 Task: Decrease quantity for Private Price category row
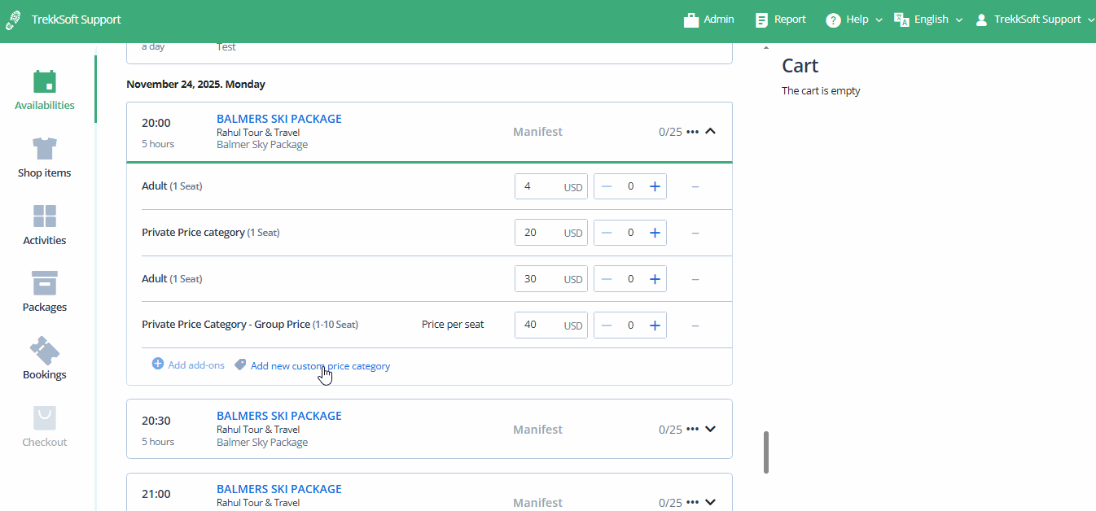click(x=607, y=233)
